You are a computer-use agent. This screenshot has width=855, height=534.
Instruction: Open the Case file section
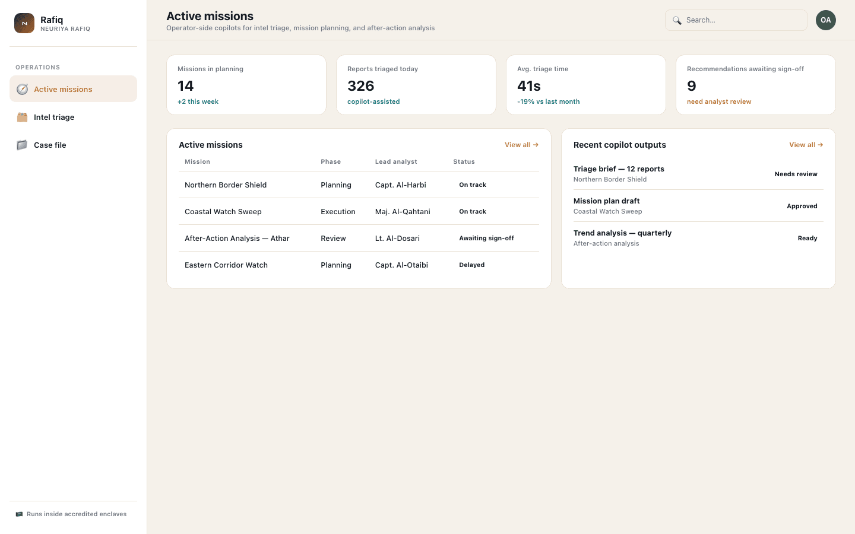point(73,145)
